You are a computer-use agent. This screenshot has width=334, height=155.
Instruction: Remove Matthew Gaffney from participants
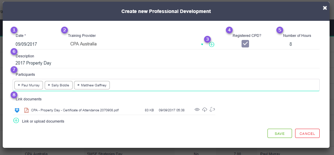(x=78, y=85)
